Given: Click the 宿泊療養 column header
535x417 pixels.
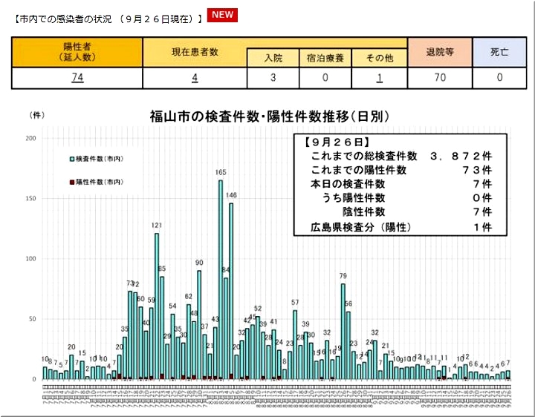Looking at the screenshot, I should pos(325,59).
